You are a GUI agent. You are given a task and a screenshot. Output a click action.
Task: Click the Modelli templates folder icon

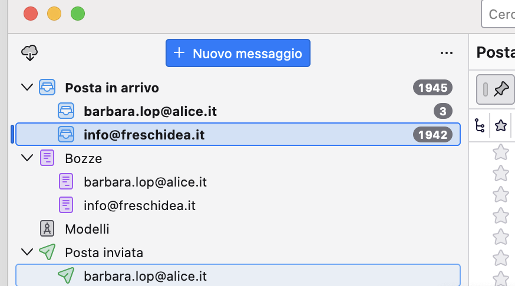(47, 229)
